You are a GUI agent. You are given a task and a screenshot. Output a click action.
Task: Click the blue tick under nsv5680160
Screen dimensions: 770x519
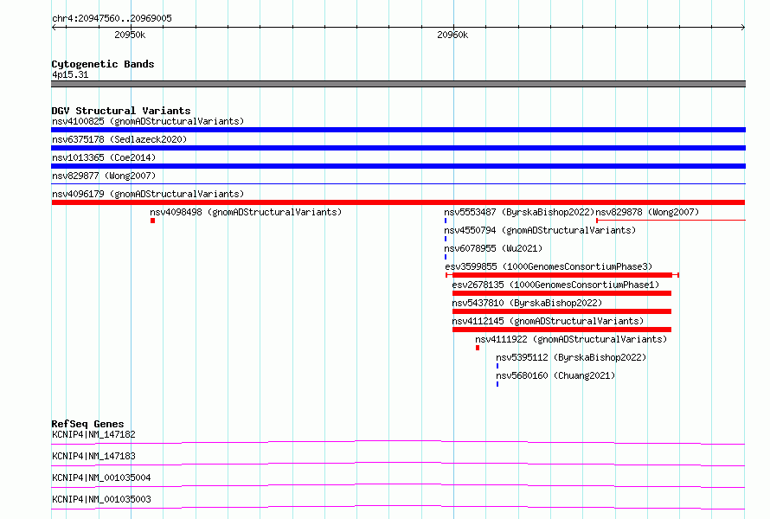click(x=497, y=384)
